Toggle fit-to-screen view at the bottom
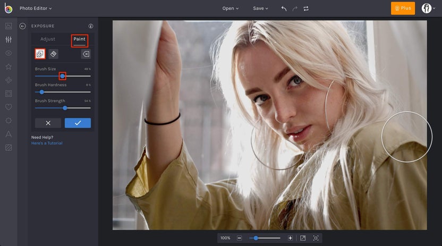The width and height of the screenshot is (442, 246). click(x=303, y=238)
